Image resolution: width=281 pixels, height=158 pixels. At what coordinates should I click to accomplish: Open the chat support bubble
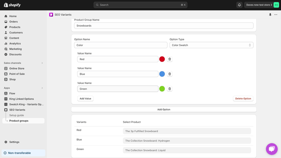[272, 149]
